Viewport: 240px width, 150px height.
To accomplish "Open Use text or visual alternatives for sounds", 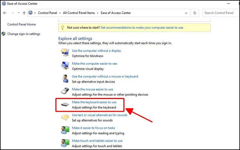I will click(100, 115).
